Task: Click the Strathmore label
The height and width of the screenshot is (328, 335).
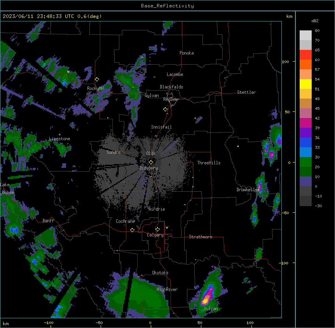Action: (x=201, y=237)
